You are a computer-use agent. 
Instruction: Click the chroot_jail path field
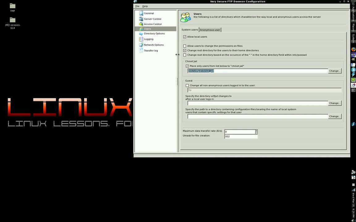(258, 71)
